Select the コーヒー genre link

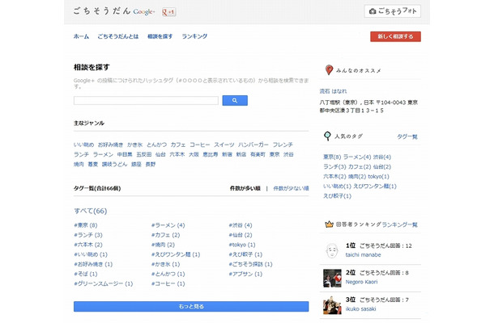click(200, 145)
